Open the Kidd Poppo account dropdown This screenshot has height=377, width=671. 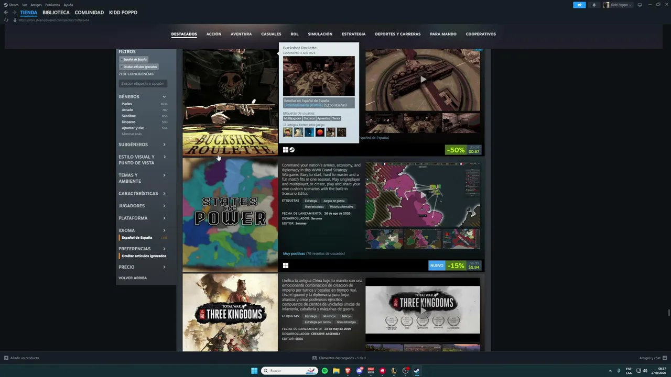(618, 5)
